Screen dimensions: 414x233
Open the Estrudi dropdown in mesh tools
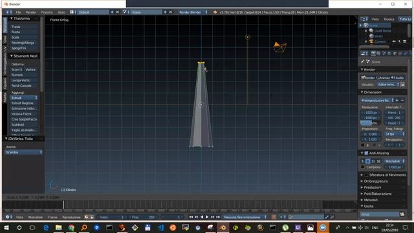tap(24, 98)
